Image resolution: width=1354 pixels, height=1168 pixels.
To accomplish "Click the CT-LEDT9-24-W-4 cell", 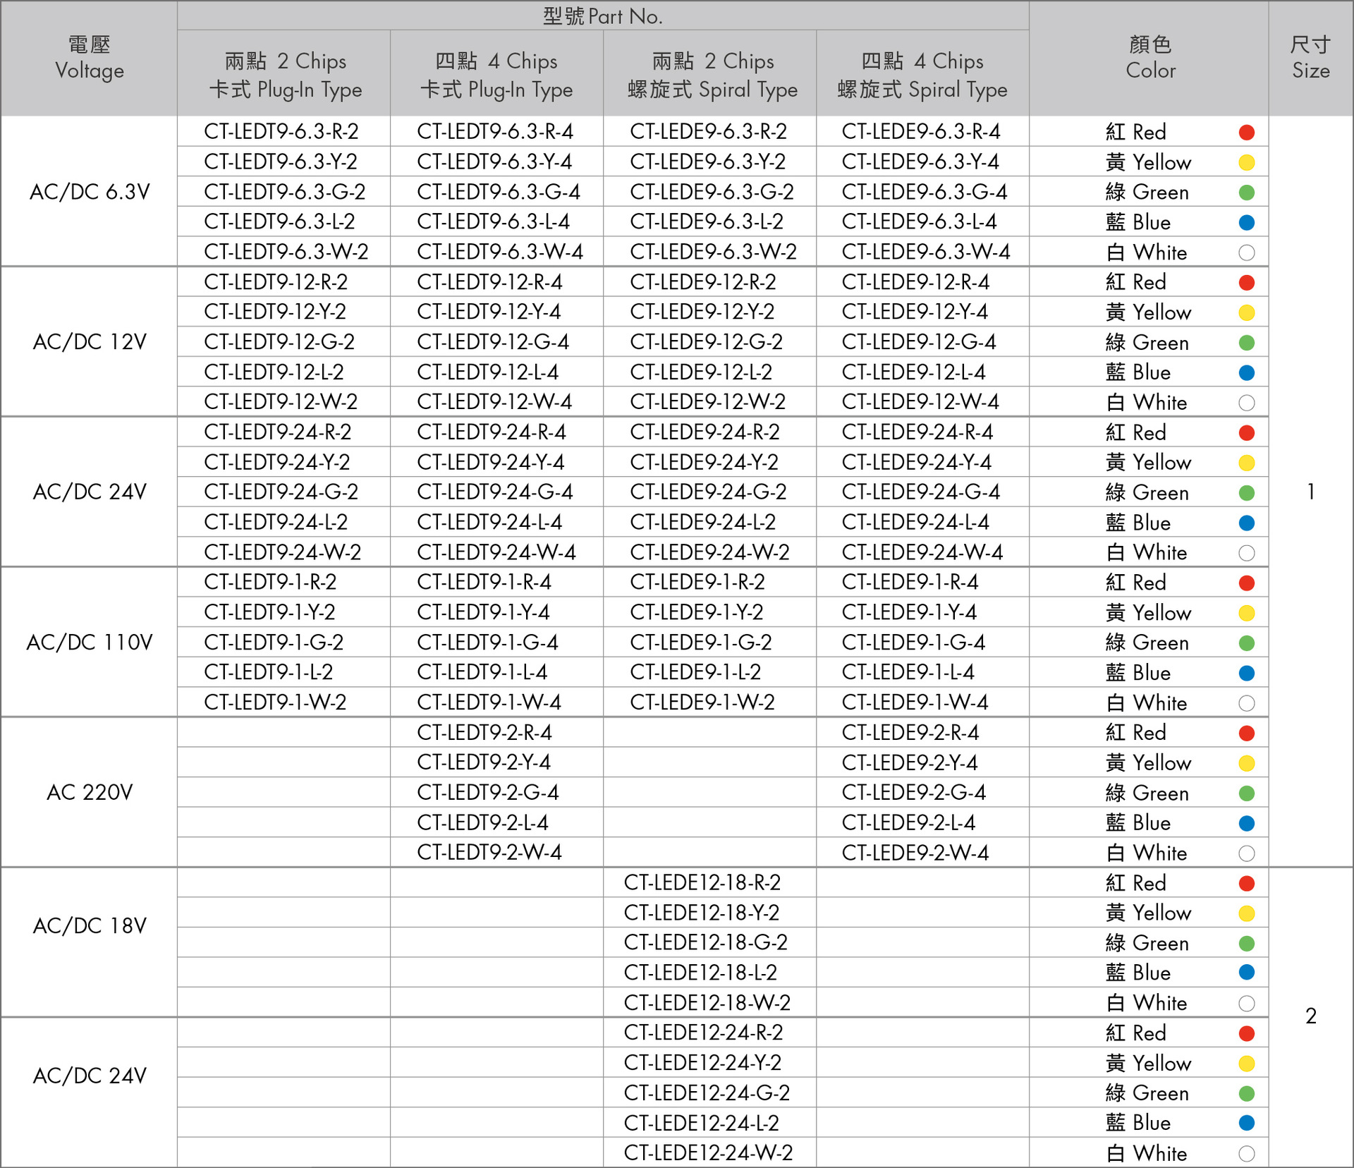I will [496, 552].
